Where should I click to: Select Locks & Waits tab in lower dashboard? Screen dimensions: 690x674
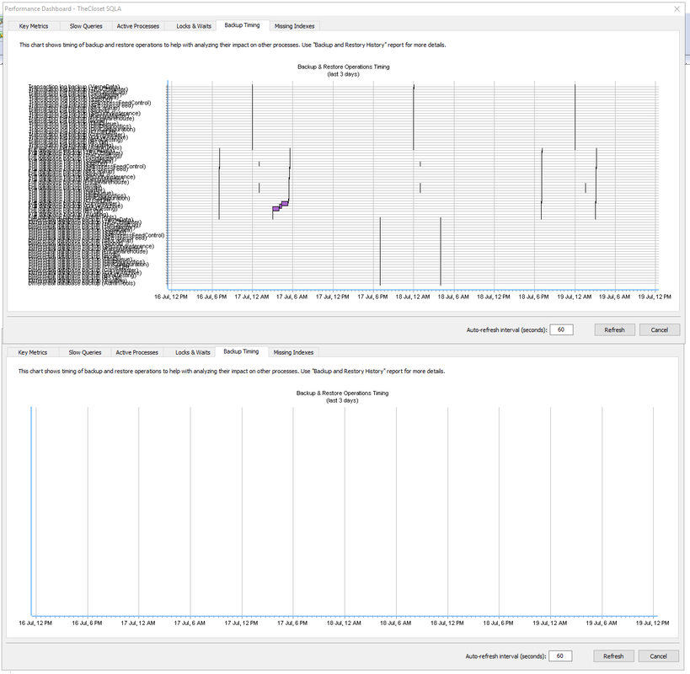pos(193,352)
